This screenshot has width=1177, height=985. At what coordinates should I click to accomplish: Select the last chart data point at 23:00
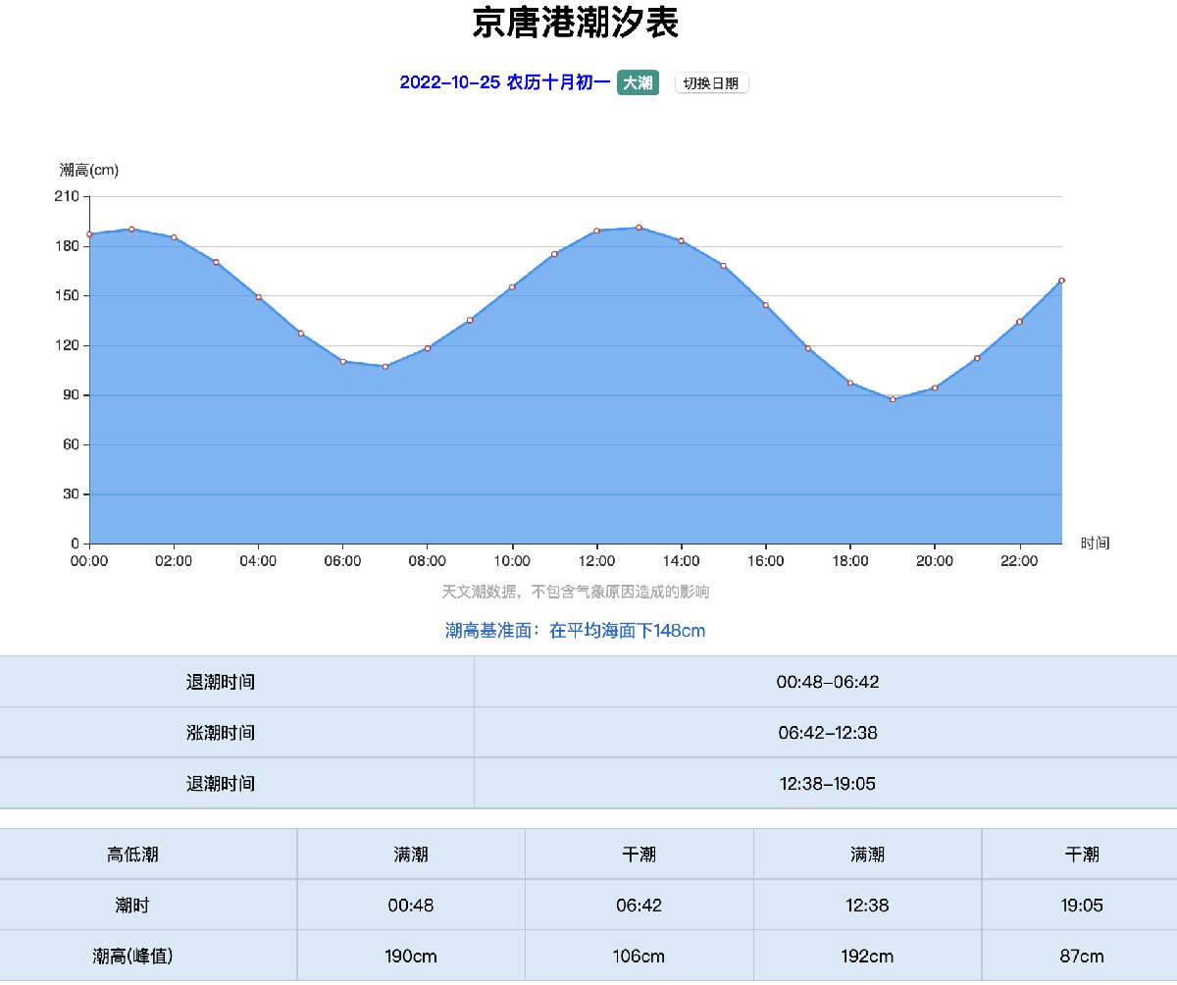pos(1061,281)
